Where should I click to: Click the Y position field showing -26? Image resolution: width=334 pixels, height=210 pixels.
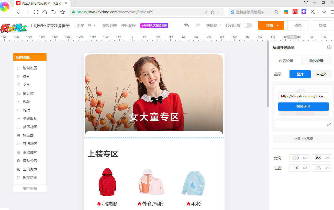[322, 168]
